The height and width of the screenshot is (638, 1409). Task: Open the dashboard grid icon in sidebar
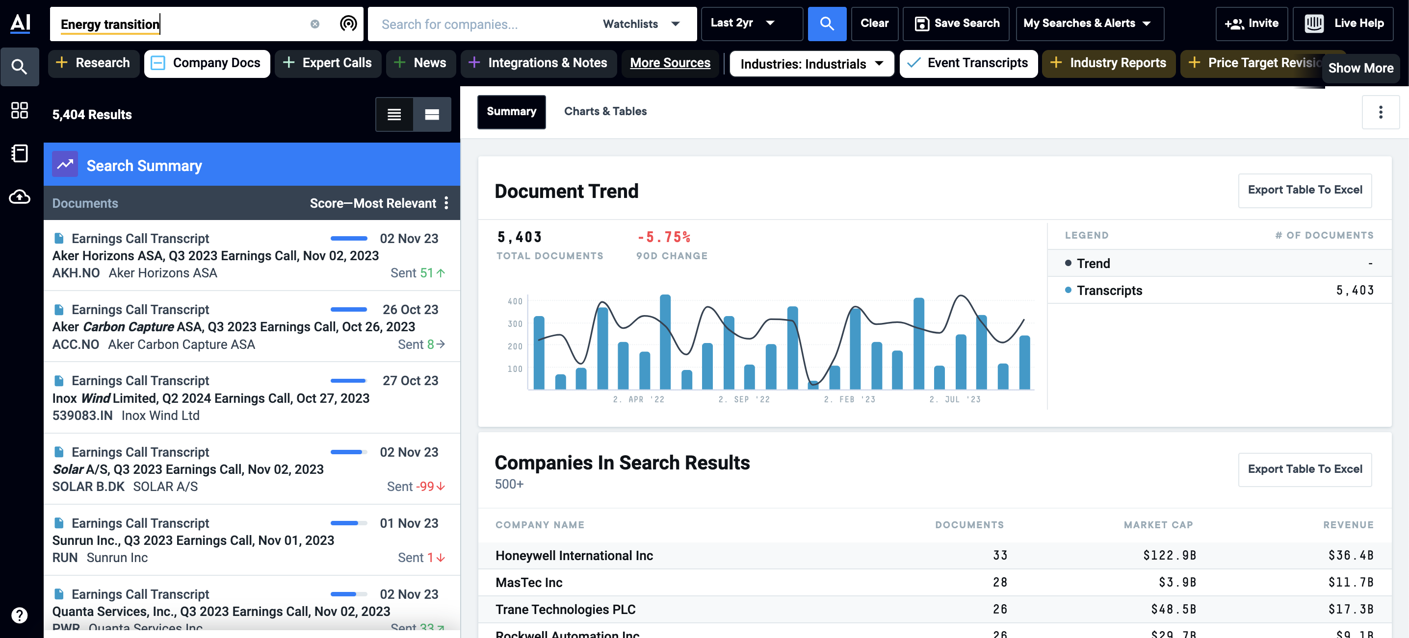pyautogui.click(x=20, y=110)
